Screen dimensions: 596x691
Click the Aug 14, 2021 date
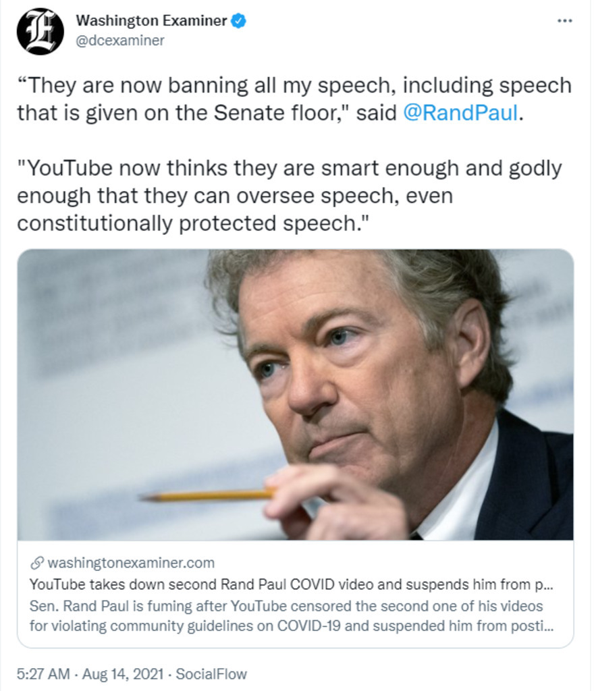click(123, 674)
